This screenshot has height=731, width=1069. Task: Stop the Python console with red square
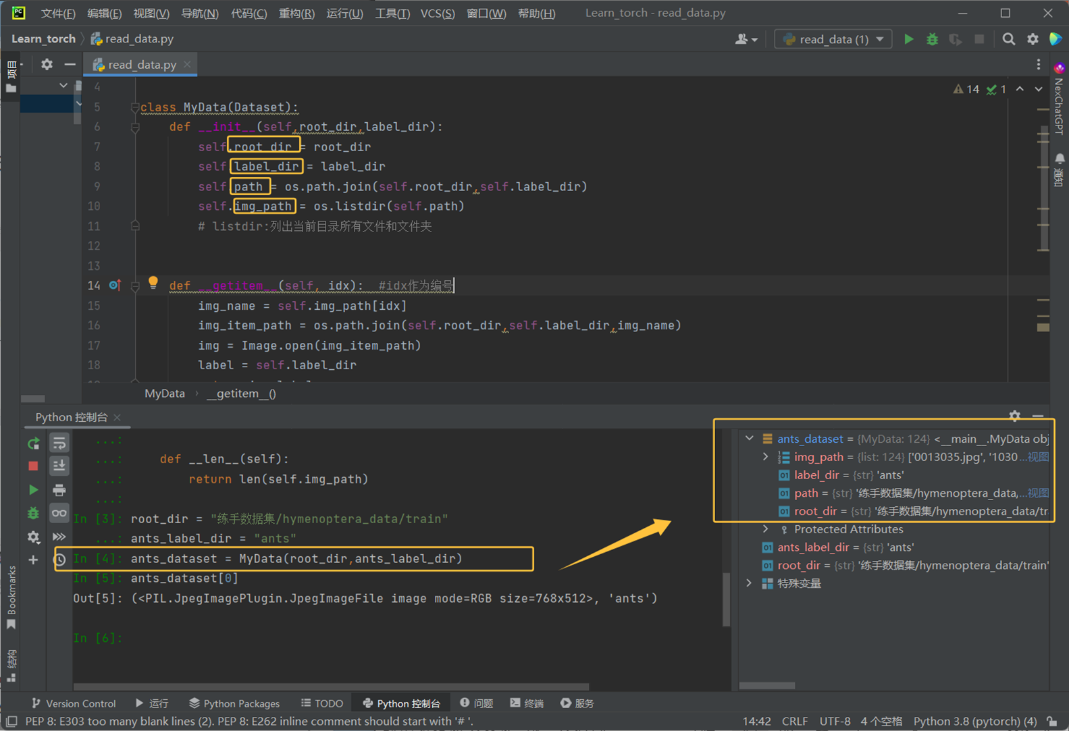(33, 466)
